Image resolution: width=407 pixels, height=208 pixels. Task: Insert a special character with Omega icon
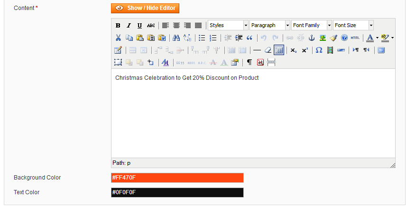point(319,50)
